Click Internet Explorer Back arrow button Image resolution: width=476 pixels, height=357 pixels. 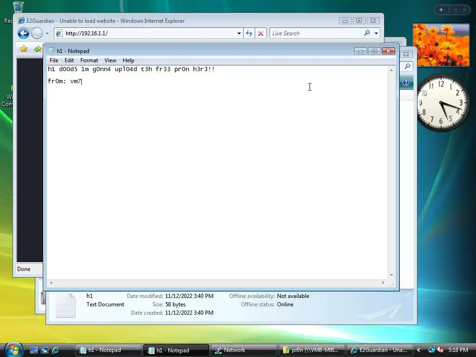coord(23,33)
